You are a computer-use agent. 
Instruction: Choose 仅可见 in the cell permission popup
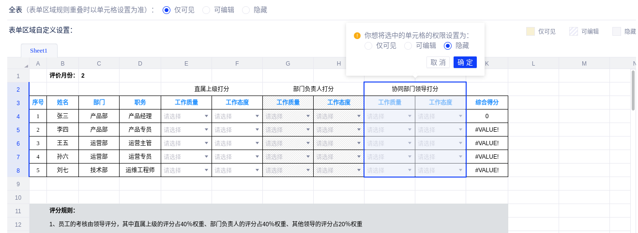[x=368, y=46]
